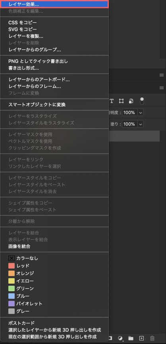Open the Layers panel hamburger menu
Screen dimensions: 166x344
[162, 88]
